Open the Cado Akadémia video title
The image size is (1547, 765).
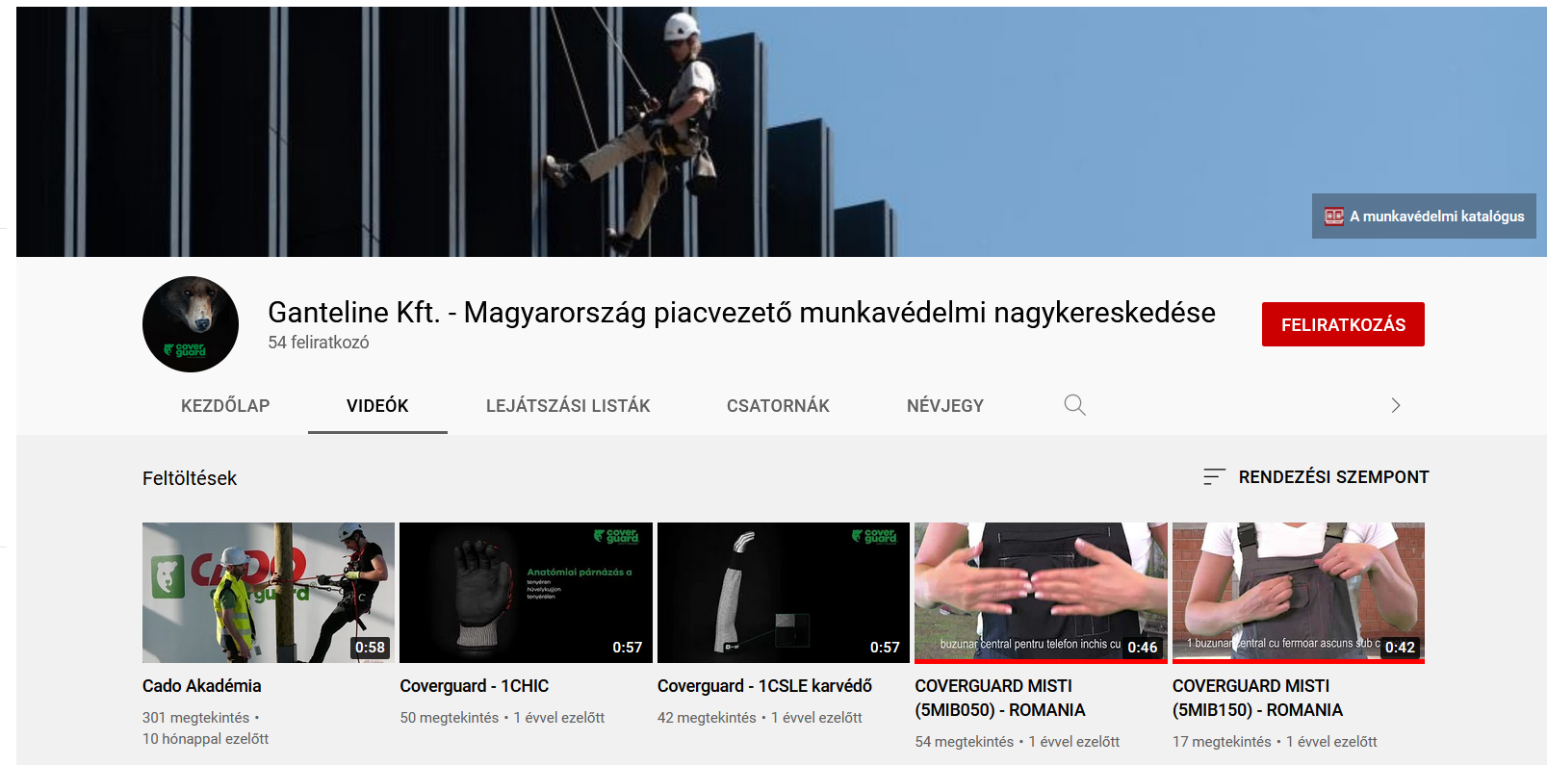202,686
